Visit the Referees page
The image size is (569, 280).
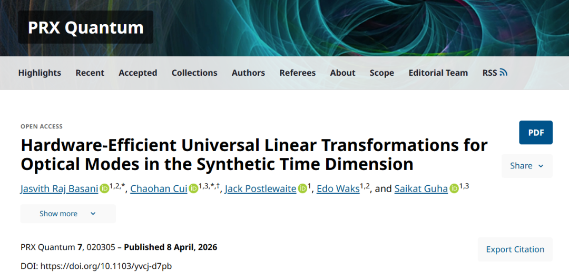(x=297, y=73)
